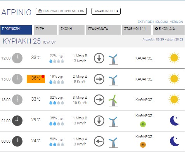Click the orange 36°C temperature warning box
This screenshot has height=152, width=185.
pyautogui.click(x=36, y=79)
